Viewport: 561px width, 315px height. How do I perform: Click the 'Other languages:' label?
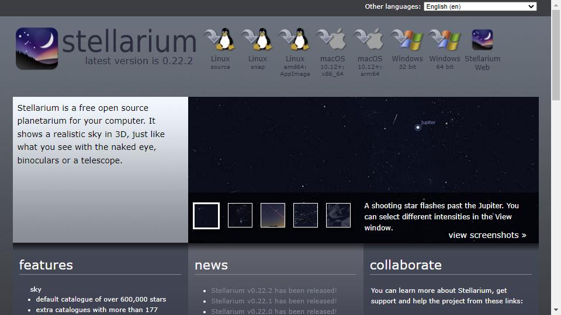393,6
